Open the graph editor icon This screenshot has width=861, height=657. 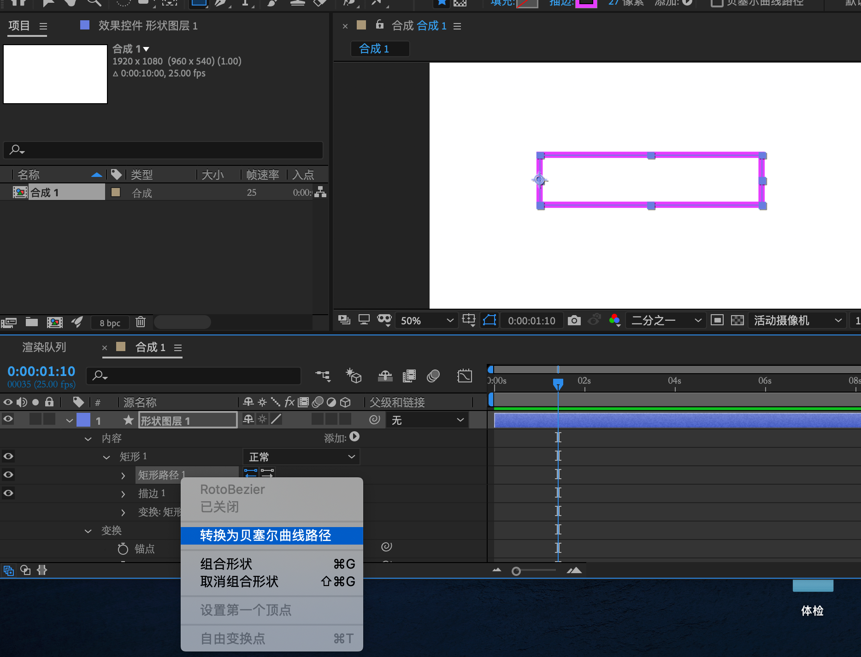point(465,376)
